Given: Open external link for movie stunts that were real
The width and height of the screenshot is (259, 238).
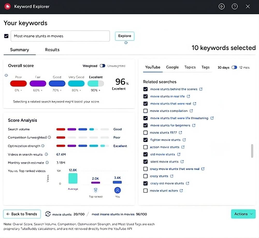Looking at the screenshot, I should tap(195, 103).
